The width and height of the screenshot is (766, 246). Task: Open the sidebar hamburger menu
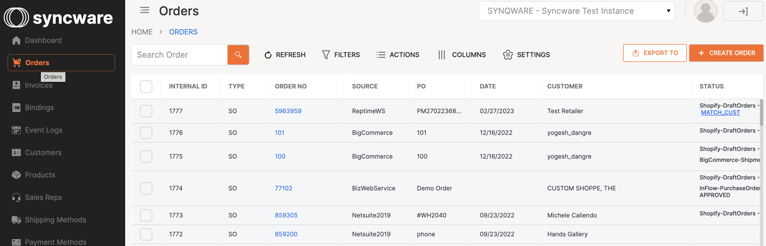point(145,10)
